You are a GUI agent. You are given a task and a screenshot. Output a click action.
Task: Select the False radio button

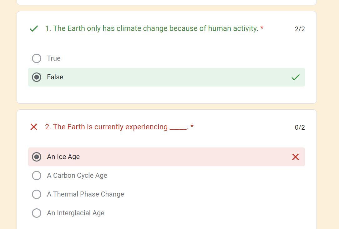click(37, 77)
